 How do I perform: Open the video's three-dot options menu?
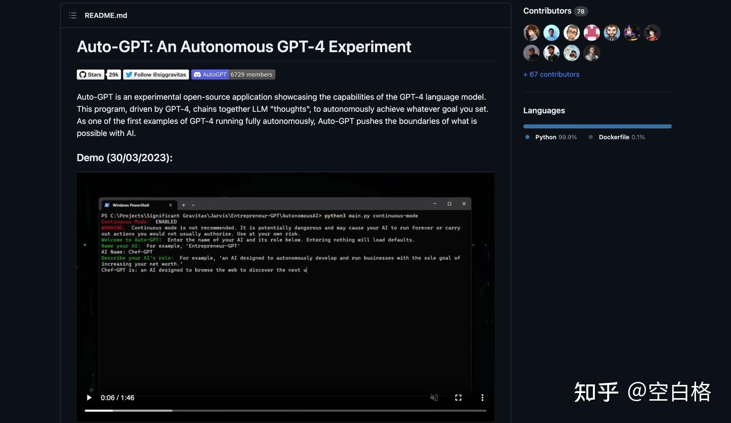(x=482, y=398)
